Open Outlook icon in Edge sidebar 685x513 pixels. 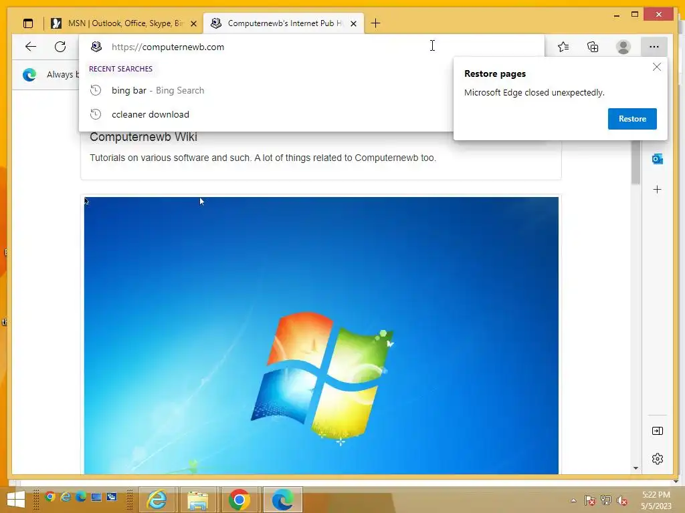coord(657,159)
